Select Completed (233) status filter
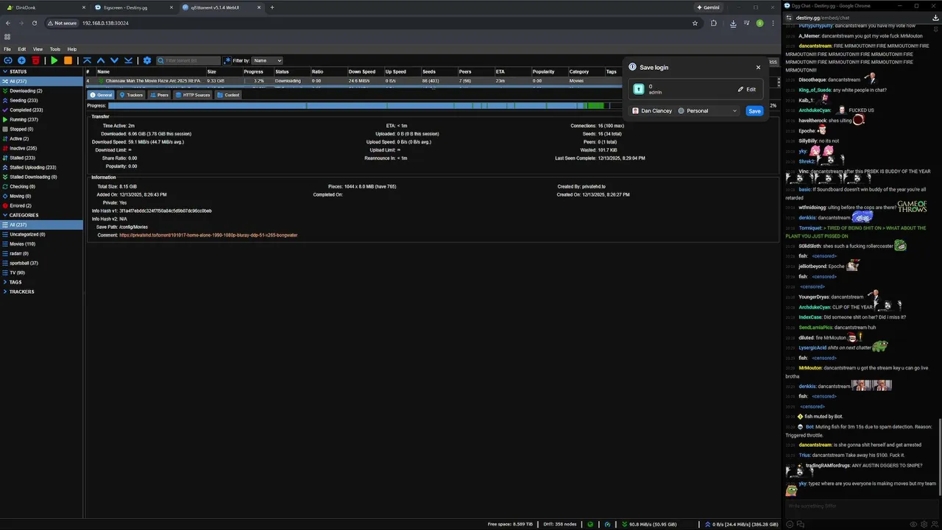942x530 pixels. point(41,110)
